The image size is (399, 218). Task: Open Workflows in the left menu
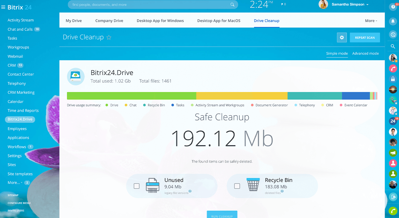point(17,147)
